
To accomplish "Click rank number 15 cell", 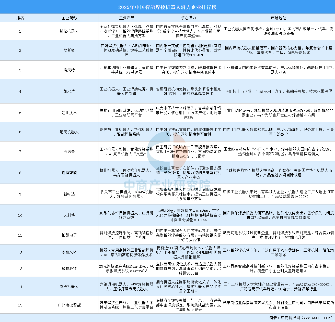I will tap(20, 305).
